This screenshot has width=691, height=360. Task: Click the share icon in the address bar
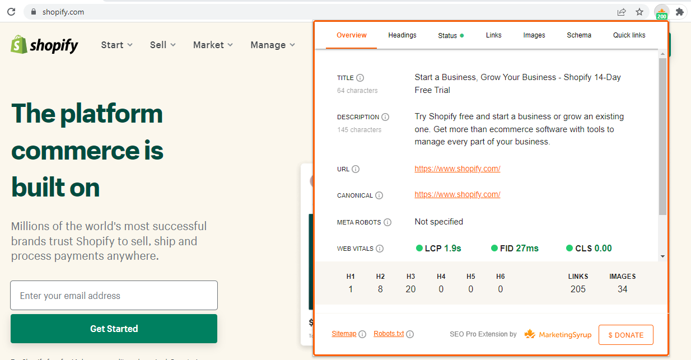[622, 11]
